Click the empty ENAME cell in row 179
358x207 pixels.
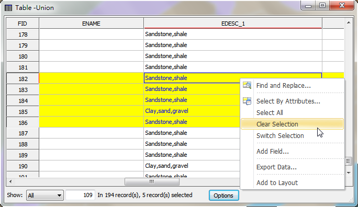[x=91, y=45]
